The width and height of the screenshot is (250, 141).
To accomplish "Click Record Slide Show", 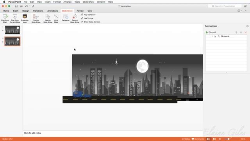I will click(75, 18).
